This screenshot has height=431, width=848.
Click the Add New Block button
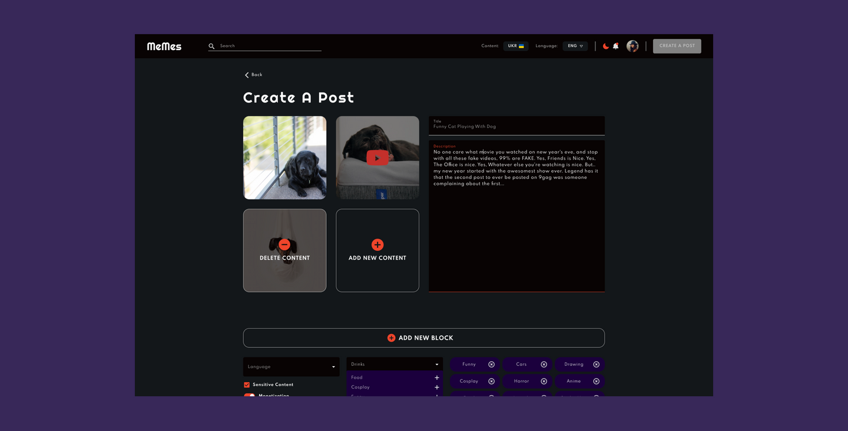[423, 338]
